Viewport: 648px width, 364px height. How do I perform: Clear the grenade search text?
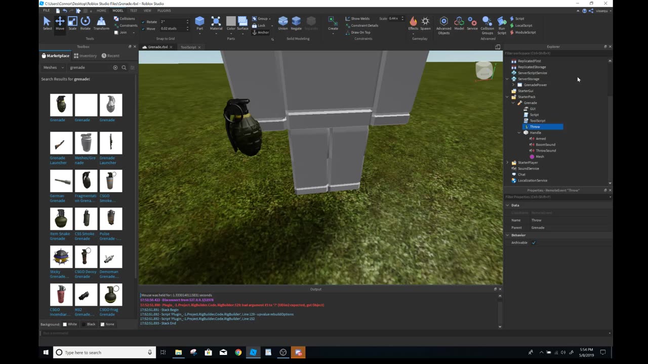115,67
